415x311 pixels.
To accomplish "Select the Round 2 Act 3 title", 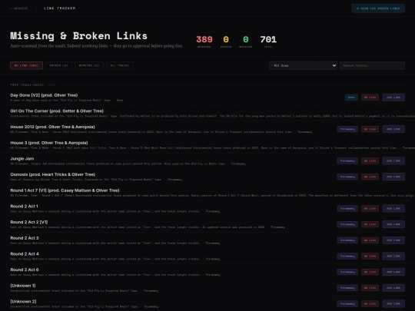I will coord(25,238).
